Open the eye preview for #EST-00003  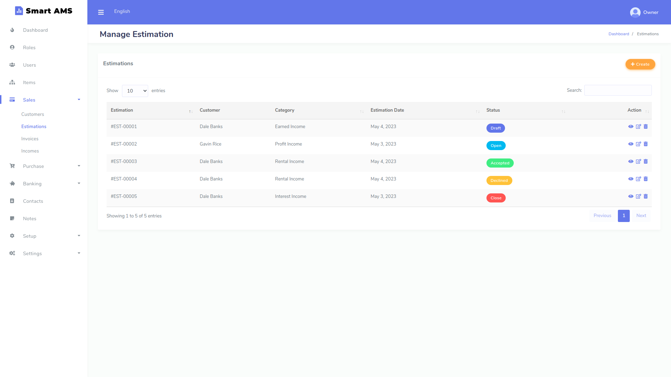tap(631, 161)
